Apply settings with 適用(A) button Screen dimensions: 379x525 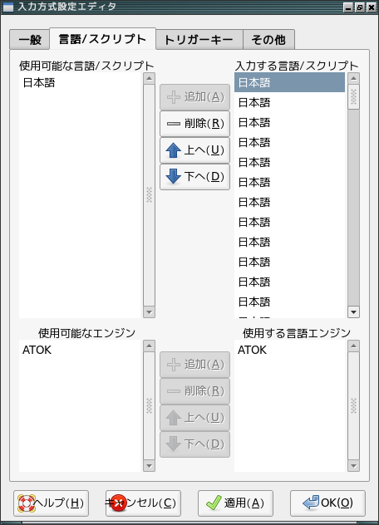click(x=235, y=503)
